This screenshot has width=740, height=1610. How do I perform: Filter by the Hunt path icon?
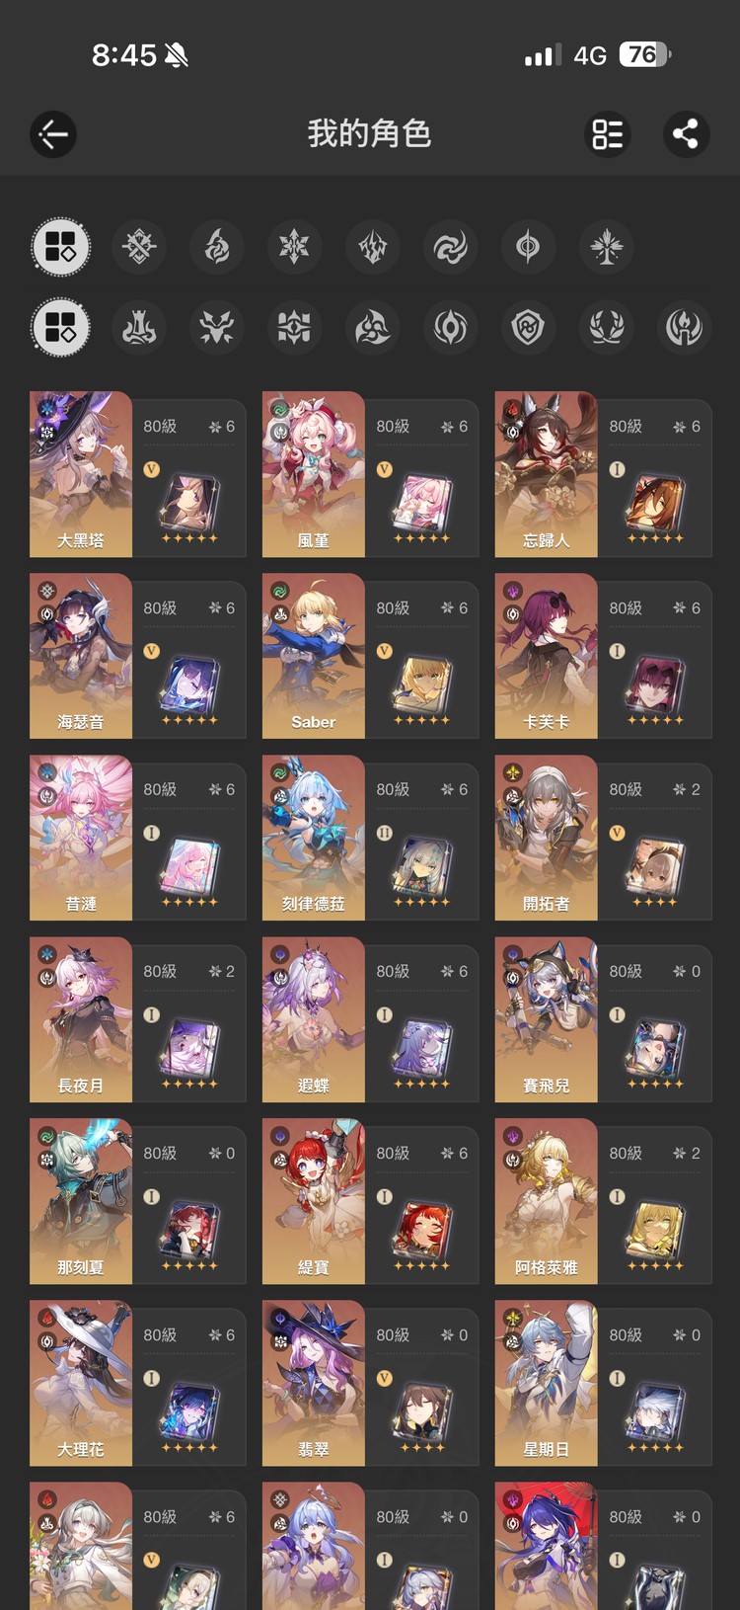(x=216, y=327)
